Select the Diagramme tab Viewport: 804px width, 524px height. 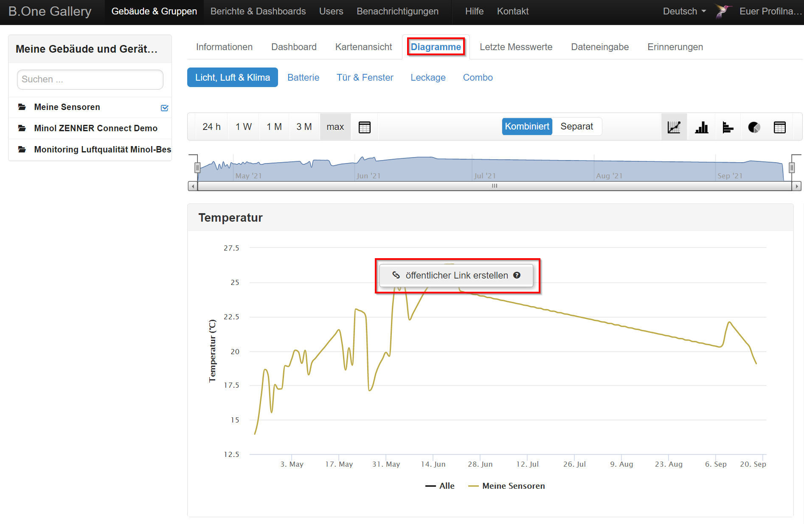[x=436, y=47]
